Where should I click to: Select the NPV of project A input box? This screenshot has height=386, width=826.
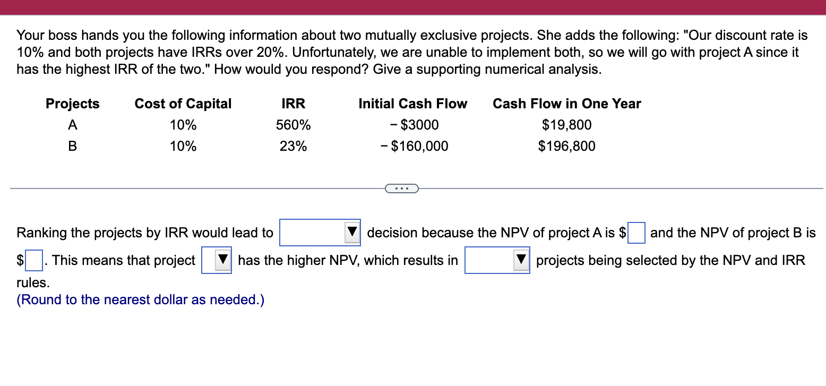(x=636, y=232)
